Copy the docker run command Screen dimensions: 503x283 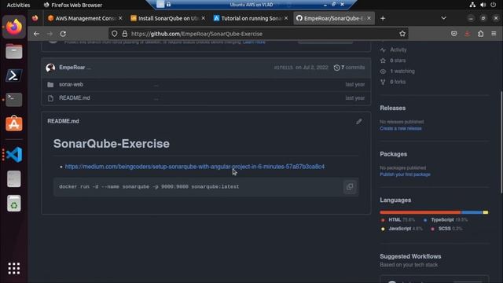tap(350, 187)
